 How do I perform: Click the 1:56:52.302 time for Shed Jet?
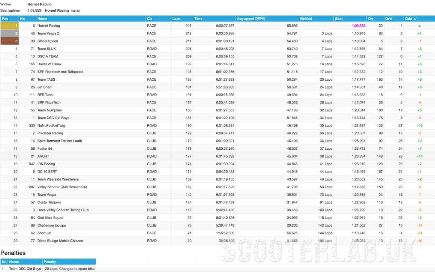(x=225, y=233)
